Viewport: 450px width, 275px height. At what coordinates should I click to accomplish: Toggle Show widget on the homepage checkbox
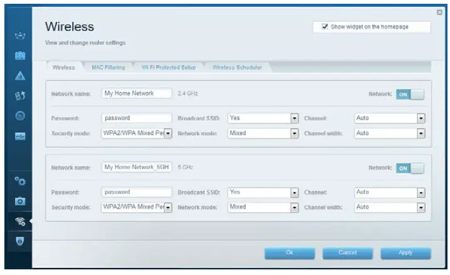(x=324, y=27)
